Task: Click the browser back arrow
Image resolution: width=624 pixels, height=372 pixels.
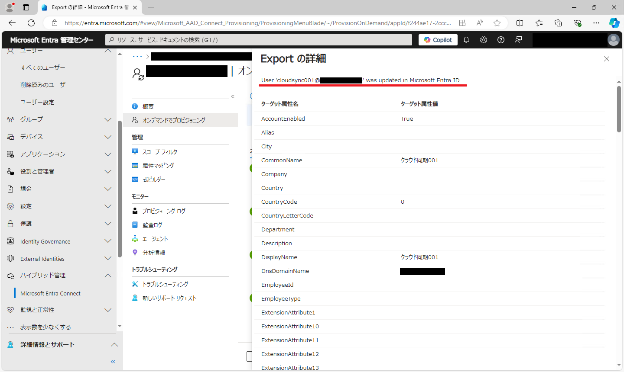Action: tap(12, 23)
